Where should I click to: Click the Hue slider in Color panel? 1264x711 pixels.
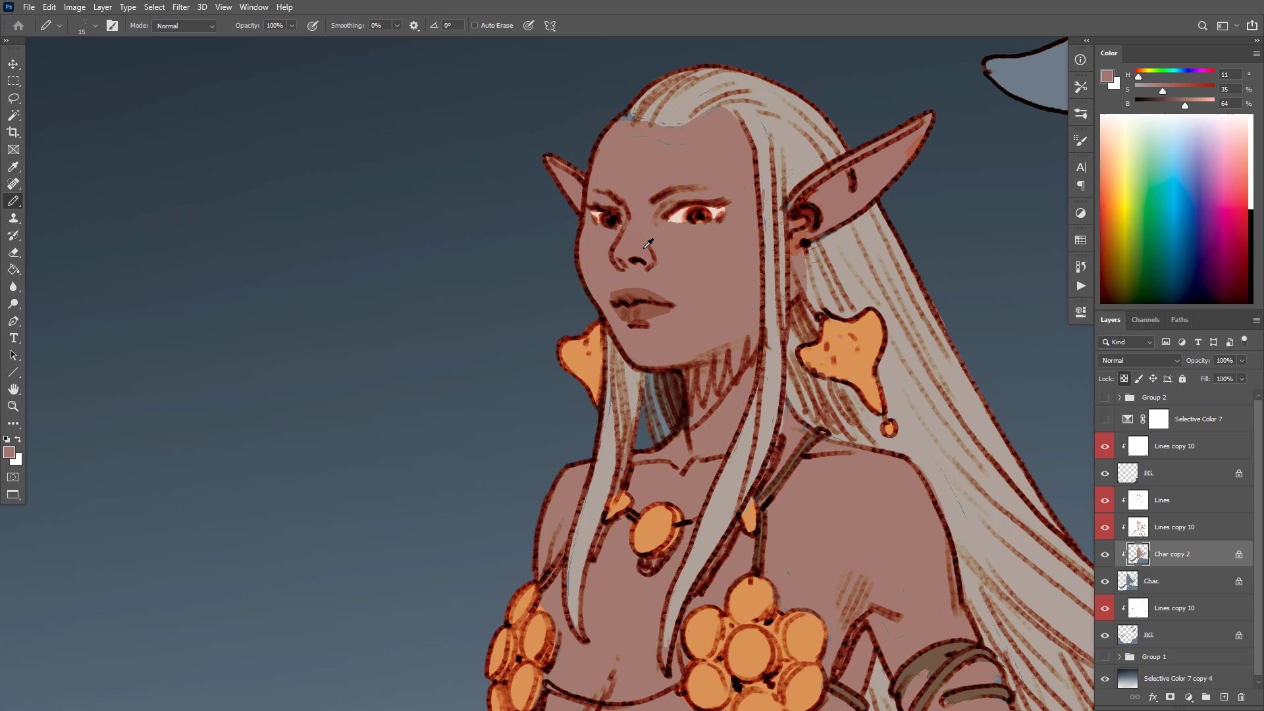(1174, 71)
